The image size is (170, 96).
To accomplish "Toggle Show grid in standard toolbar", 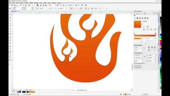I will [x=63, y=5].
